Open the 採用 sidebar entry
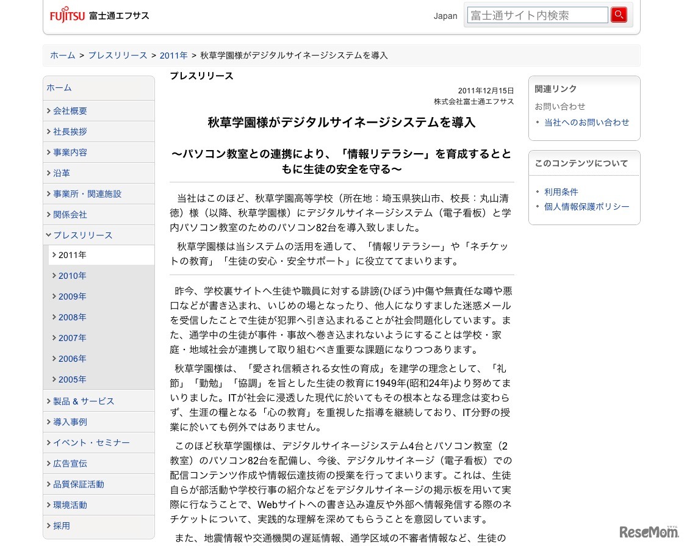The image size is (687, 546). tap(62, 526)
